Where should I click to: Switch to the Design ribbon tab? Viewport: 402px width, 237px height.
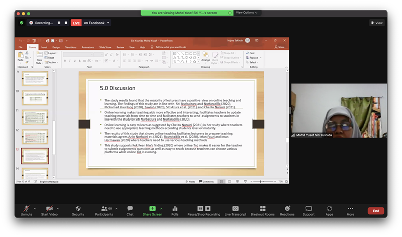[56, 47]
